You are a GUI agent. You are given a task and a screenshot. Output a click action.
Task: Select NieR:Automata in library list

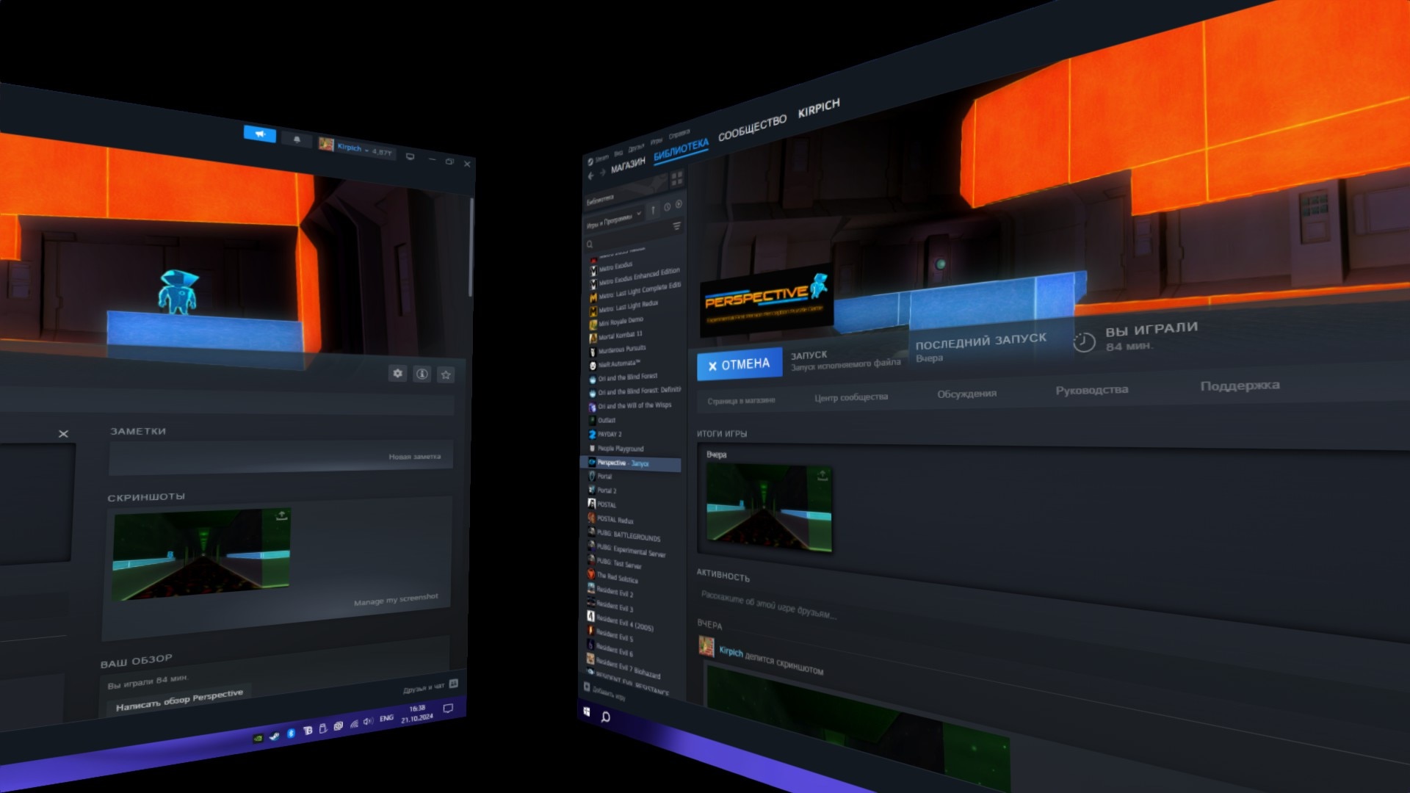pos(615,364)
